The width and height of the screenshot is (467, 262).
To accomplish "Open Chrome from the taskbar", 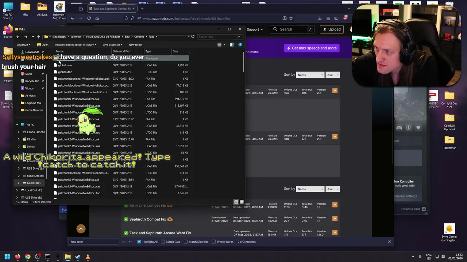I will [28, 257].
